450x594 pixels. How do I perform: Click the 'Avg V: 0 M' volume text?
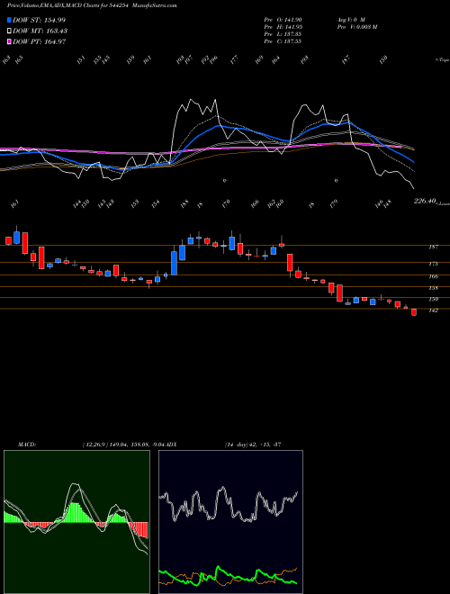pyautogui.click(x=350, y=20)
